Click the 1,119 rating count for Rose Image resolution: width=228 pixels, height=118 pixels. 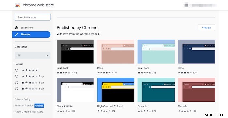coord(114,73)
